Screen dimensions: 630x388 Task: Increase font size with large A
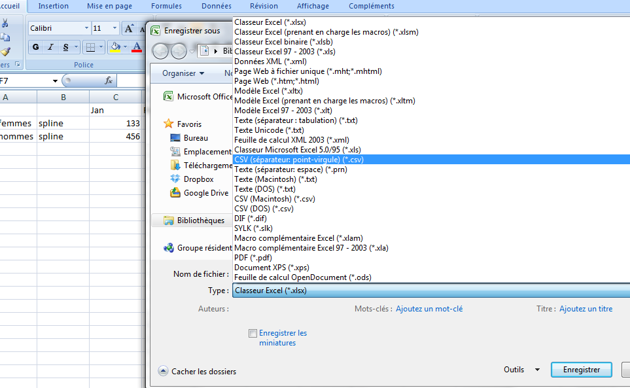(x=129, y=28)
